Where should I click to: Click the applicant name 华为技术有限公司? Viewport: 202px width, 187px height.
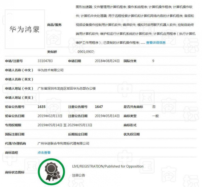[50, 70]
